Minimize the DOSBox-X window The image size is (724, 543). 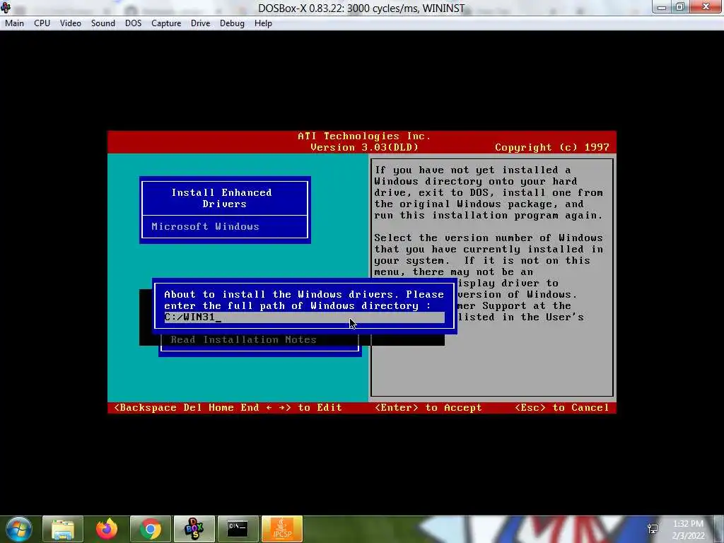662,7
